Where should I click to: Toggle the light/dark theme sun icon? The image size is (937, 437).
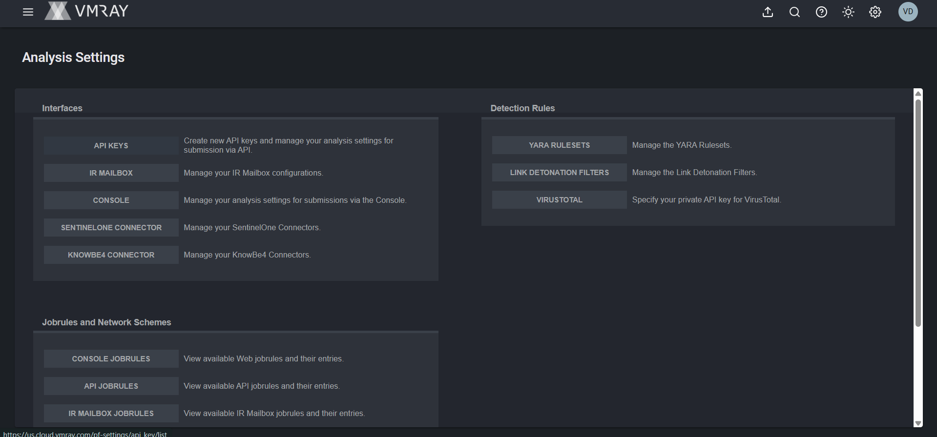[x=848, y=12]
